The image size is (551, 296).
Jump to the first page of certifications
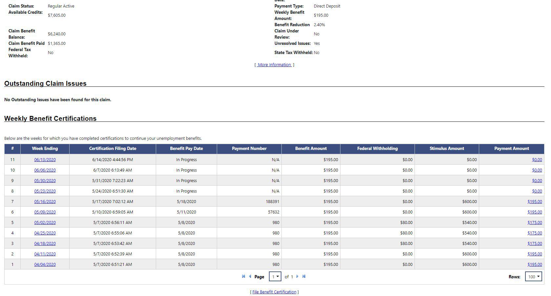pyautogui.click(x=243, y=276)
